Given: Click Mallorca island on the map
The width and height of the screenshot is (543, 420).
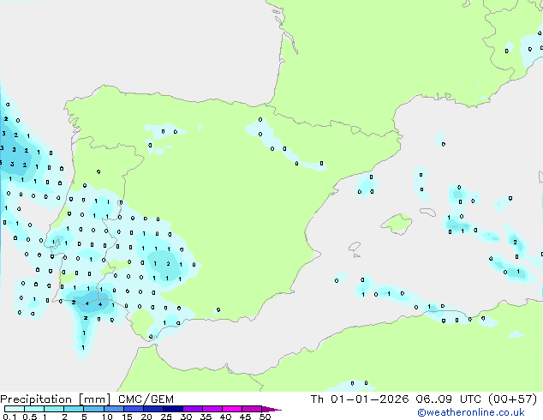Looking at the screenshot, I should pos(396,224).
